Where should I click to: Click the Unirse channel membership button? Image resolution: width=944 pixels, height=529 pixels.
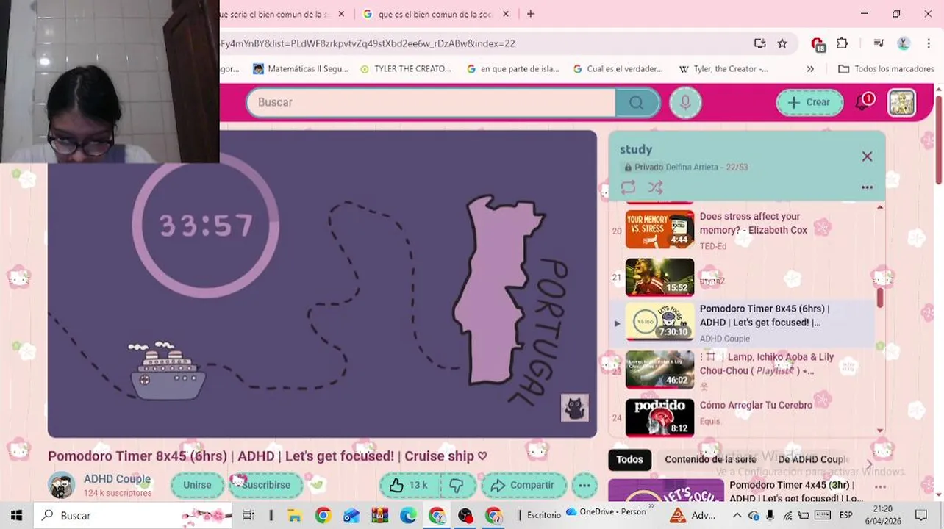(x=197, y=485)
